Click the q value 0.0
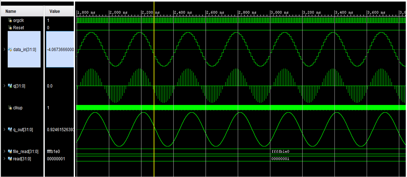Image resolution: width=407 pixels, height=177 pixels. (x=50, y=86)
